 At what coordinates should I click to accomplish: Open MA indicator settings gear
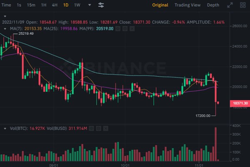click(x=125, y=29)
